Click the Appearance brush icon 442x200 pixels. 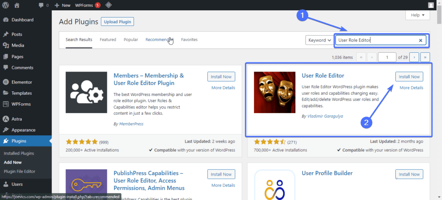(6, 130)
